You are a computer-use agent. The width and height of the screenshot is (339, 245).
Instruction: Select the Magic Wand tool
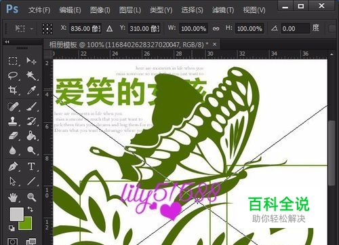[x=31, y=75]
